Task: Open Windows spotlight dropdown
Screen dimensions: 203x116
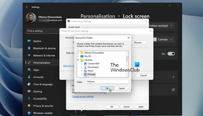Action: coord(161,26)
